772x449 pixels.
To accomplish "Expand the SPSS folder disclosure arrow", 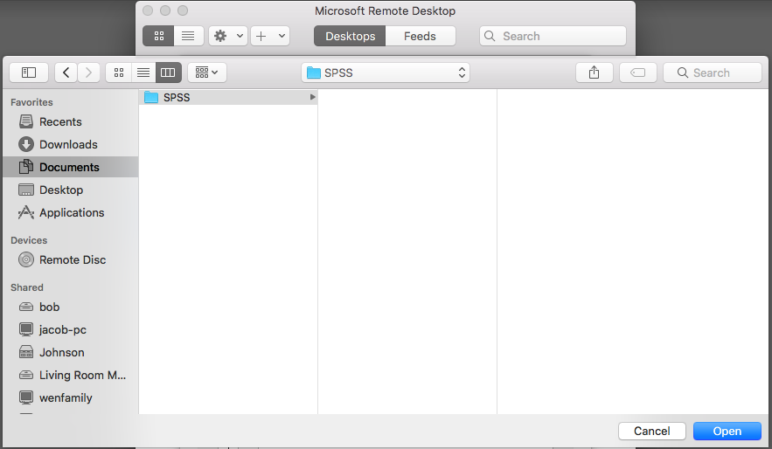I will point(312,97).
